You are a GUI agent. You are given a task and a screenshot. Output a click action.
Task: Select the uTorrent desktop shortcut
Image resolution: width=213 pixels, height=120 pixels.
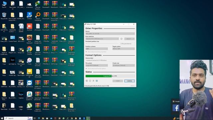[29, 106]
